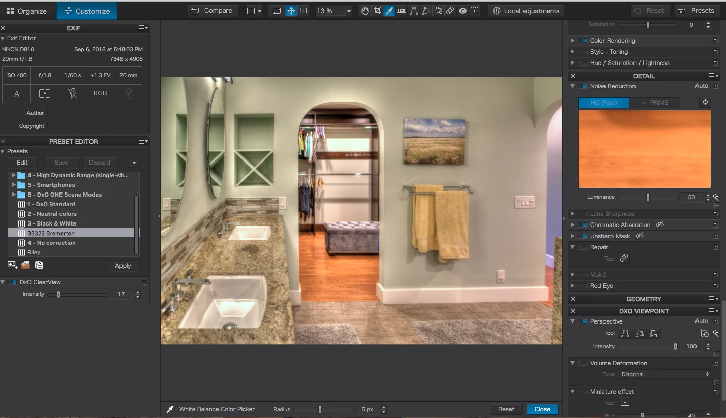Reset perspective with the Perspective reset icon
This screenshot has height=418, width=726.
[x=704, y=333]
